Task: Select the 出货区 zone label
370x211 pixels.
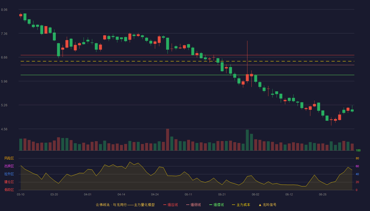Action: 9,166
